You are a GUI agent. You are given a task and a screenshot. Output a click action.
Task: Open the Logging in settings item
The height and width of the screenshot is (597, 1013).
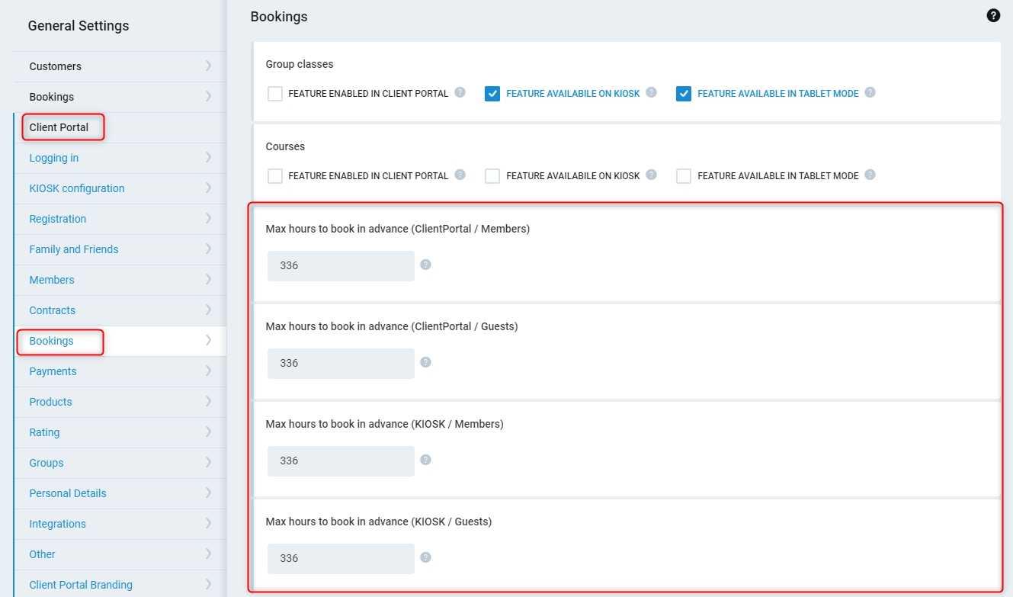(54, 158)
